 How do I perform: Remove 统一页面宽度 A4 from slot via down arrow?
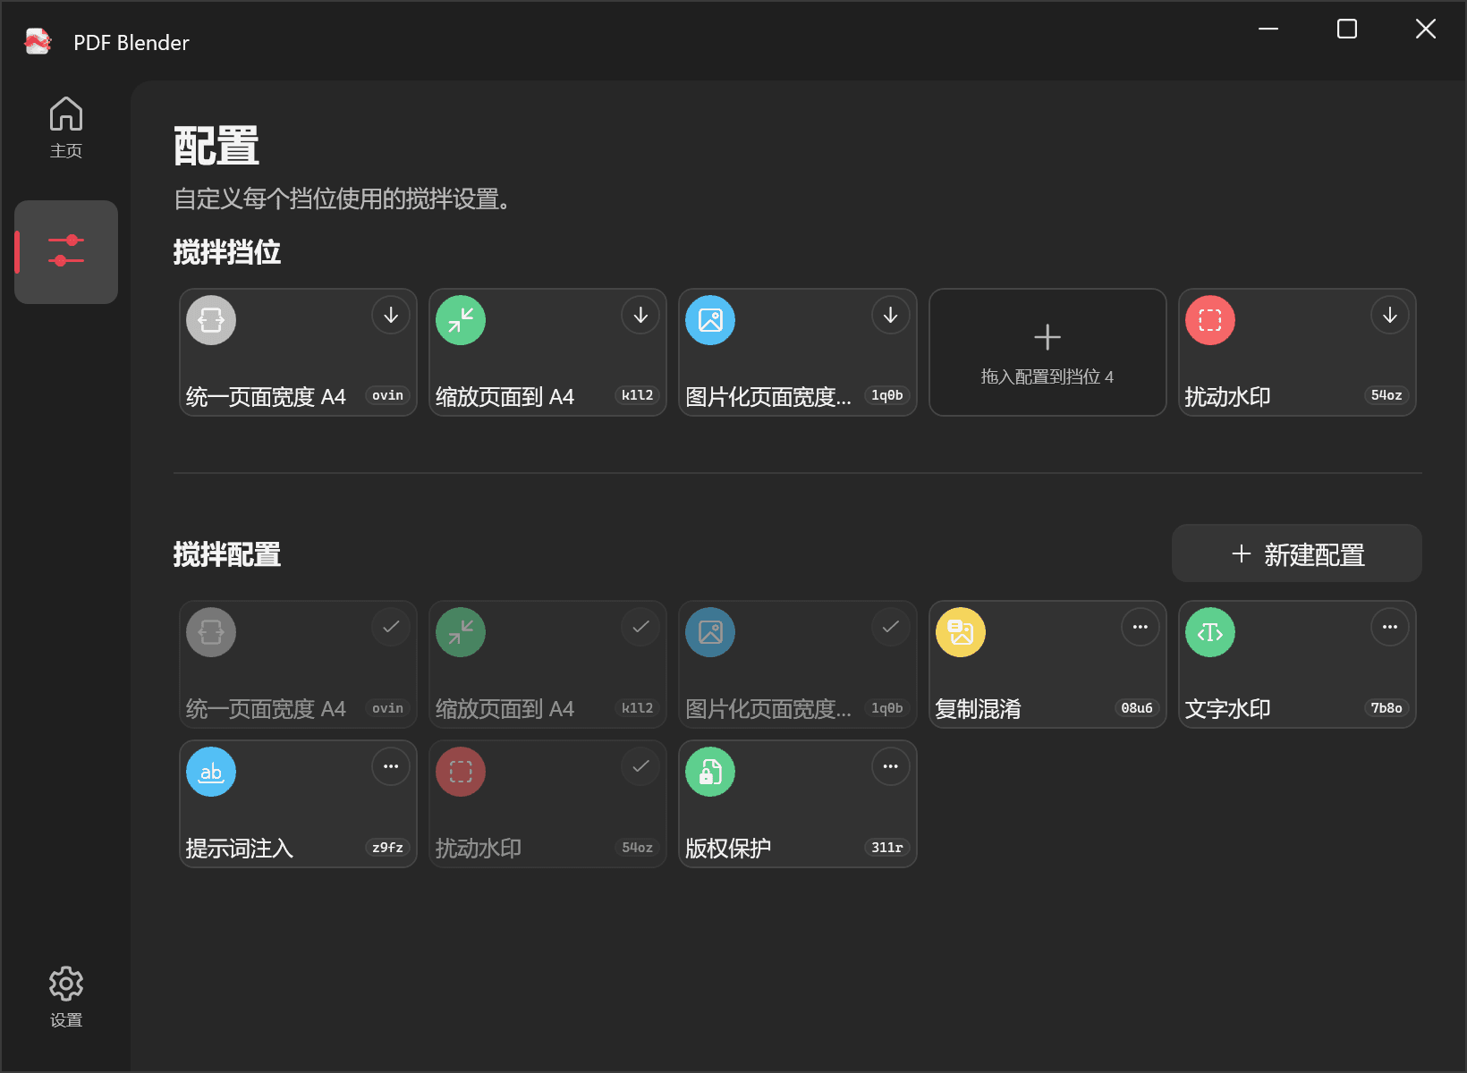pyautogui.click(x=391, y=315)
